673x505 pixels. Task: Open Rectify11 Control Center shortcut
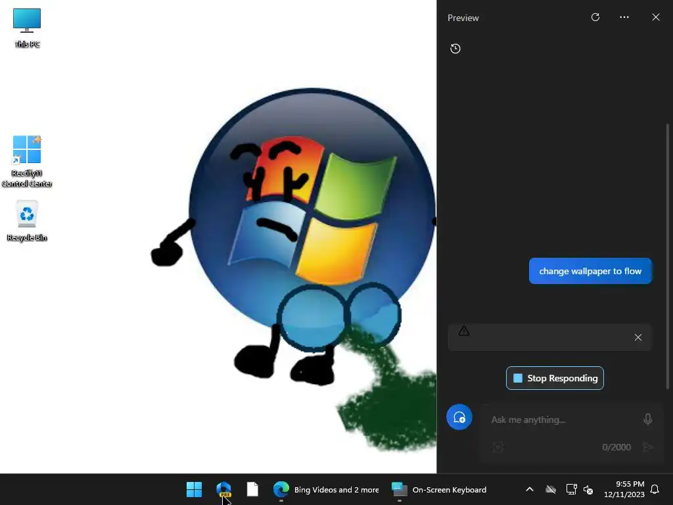pyautogui.click(x=27, y=161)
